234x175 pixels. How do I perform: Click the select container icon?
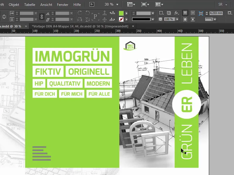105,13
